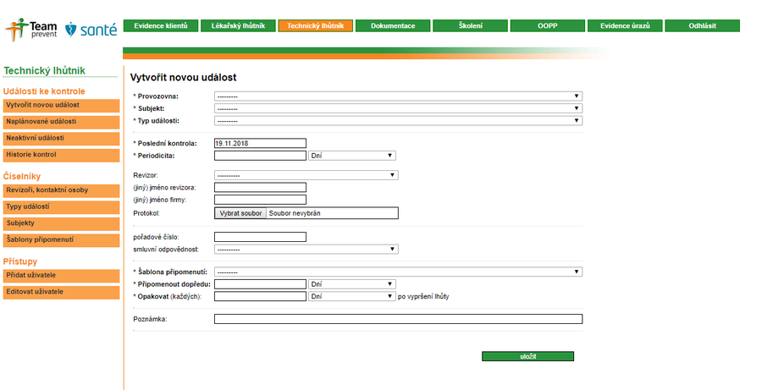Click the Číselníky section heading

22,176
